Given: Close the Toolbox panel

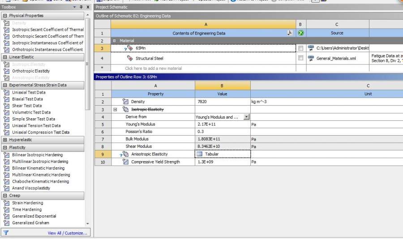Looking at the screenshot, I should click(x=88, y=7).
